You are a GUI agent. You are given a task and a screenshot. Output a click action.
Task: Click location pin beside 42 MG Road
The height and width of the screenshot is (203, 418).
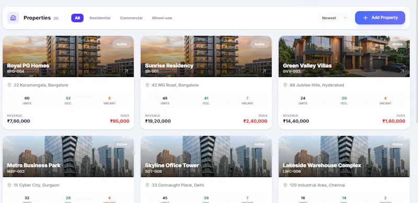click(x=147, y=85)
